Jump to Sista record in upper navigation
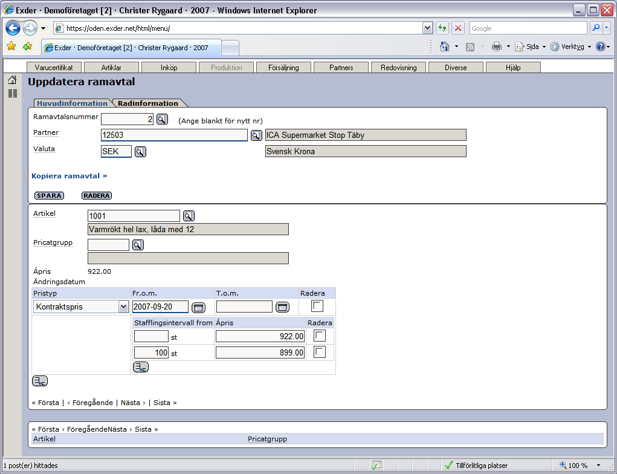Viewport: 617px width, 474px height. point(165,403)
